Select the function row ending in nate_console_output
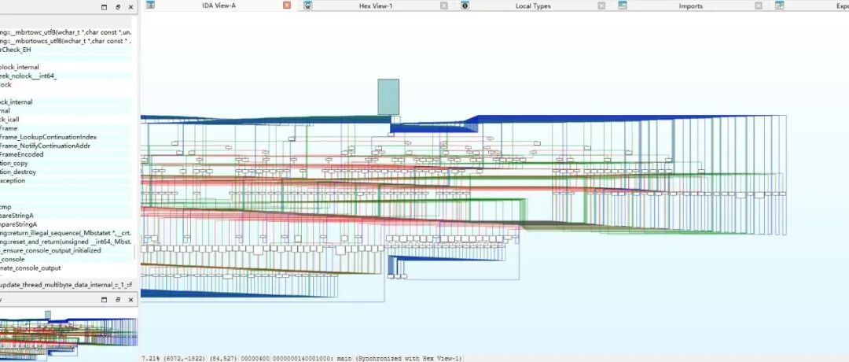Viewport: 849px width, 362px height. tap(65, 268)
